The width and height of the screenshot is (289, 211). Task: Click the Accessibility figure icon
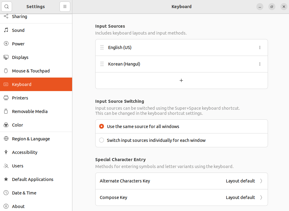point(6,152)
